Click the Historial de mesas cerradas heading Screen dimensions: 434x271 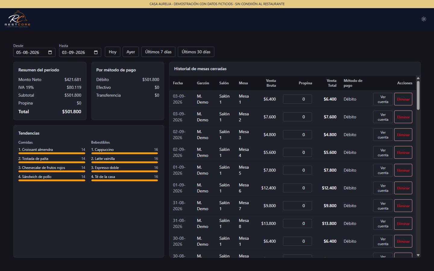click(200, 69)
